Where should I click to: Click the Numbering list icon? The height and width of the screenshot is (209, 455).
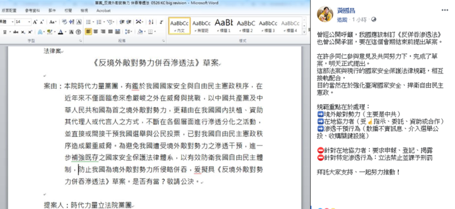pos(99,22)
